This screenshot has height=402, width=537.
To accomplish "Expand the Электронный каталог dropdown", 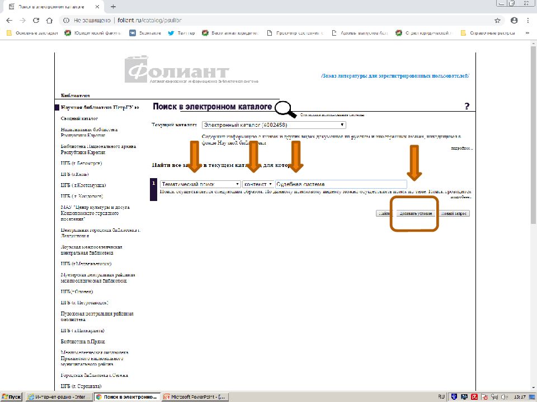I will 274,125.
